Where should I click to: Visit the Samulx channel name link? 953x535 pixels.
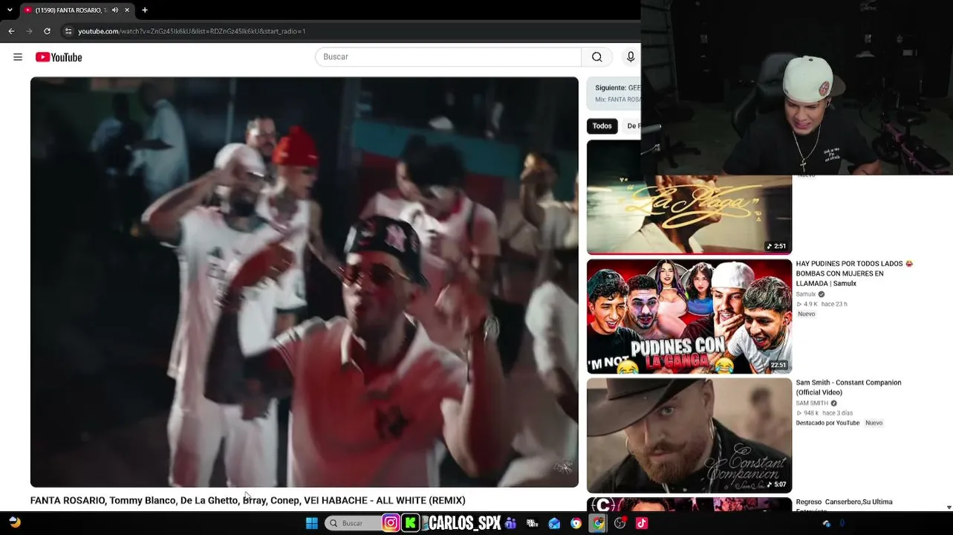[x=806, y=294]
